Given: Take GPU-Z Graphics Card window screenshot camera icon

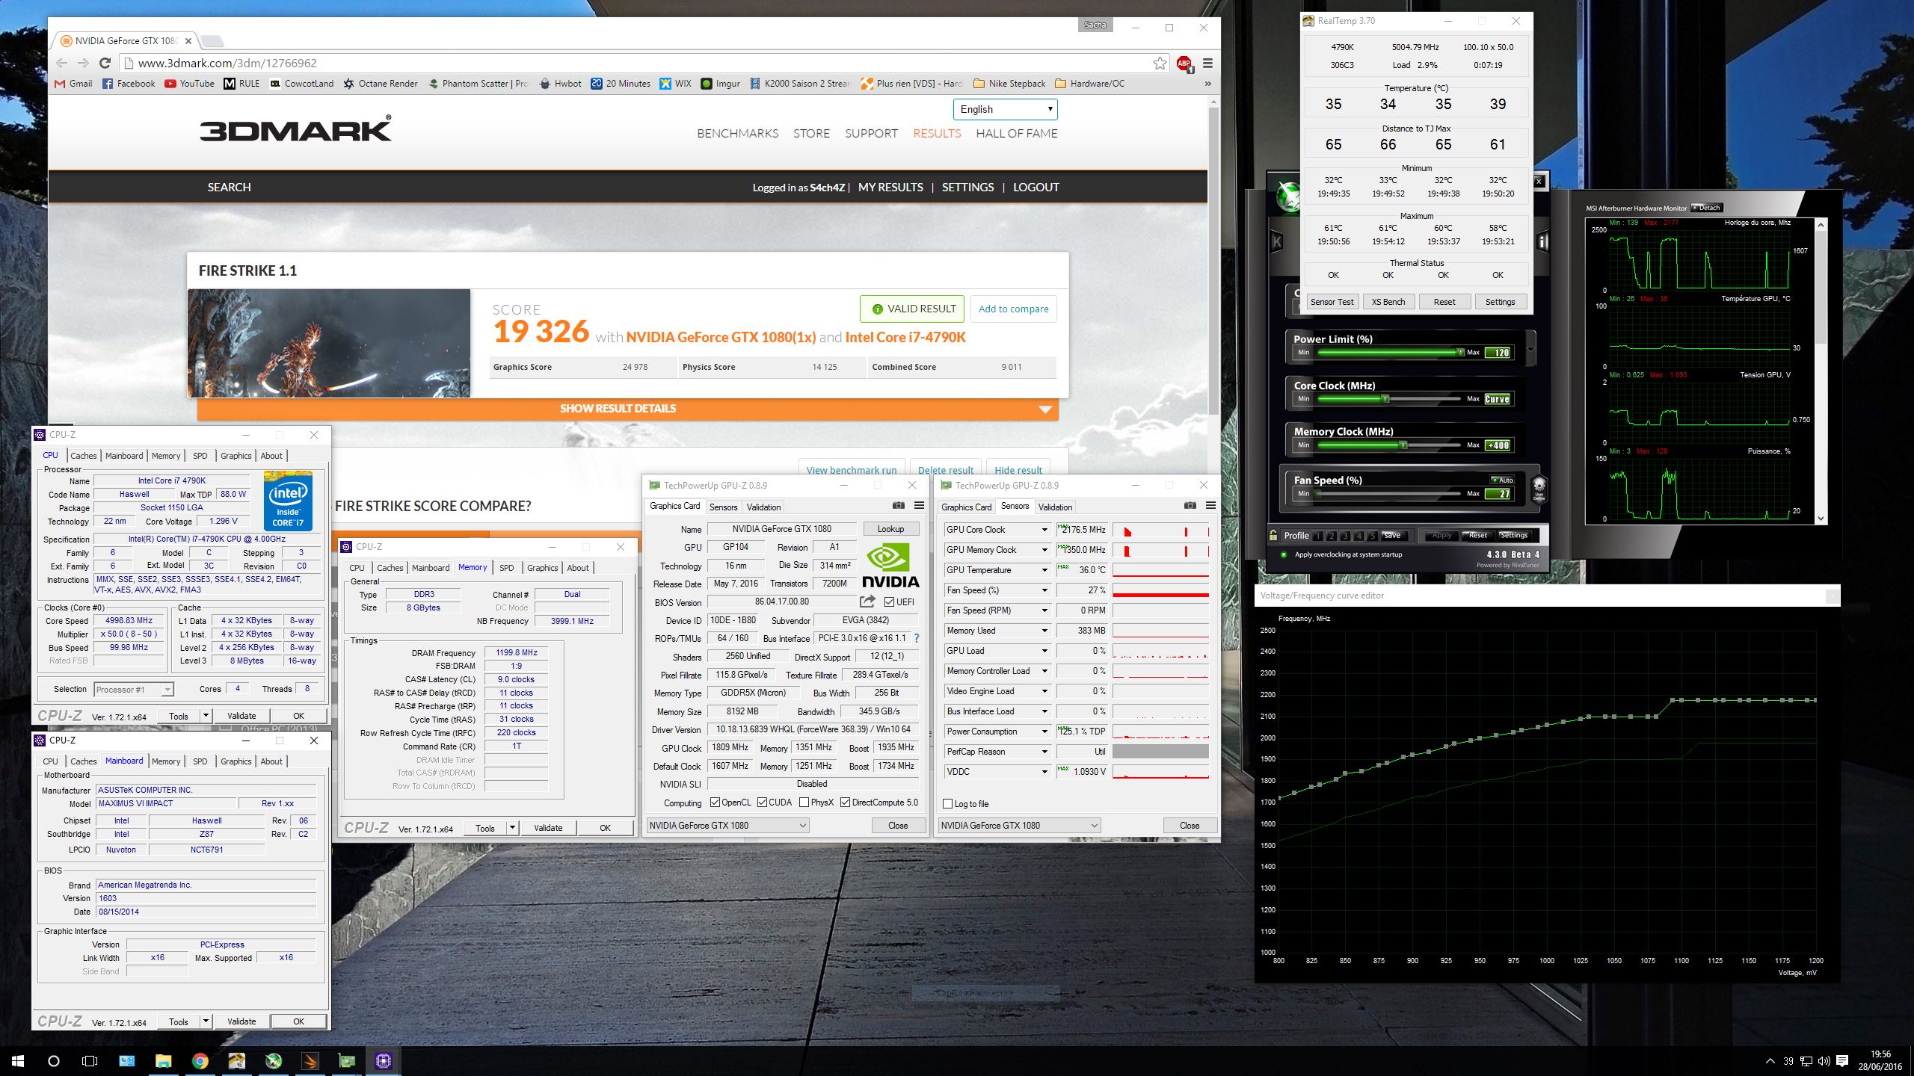Looking at the screenshot, I should click(x=899, y=506).
